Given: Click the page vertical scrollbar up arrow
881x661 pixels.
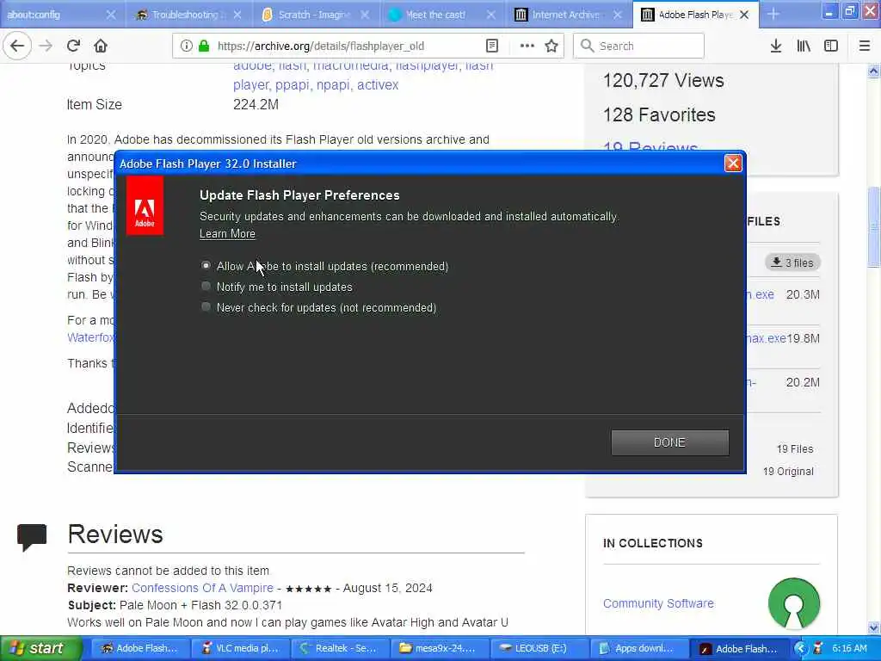Looking at the screenshot, I should click(x=874, y=71).
